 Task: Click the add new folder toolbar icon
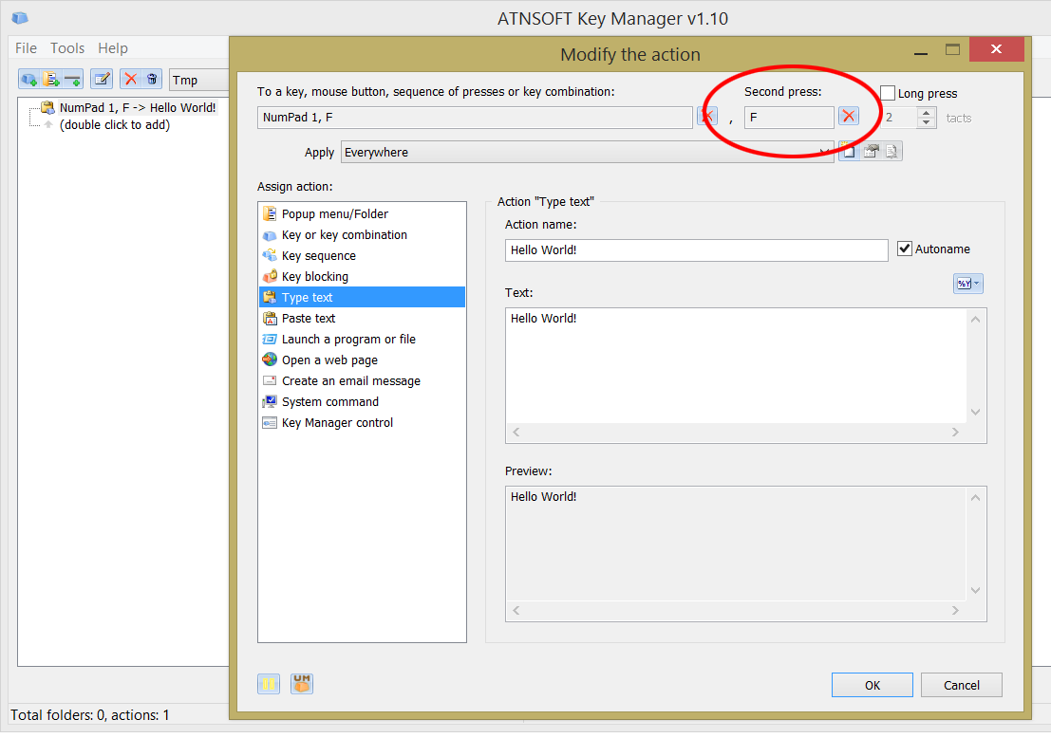52,79
